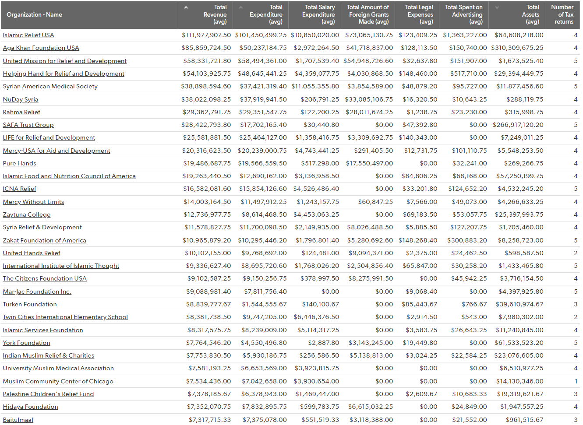The height and width of the screenshot is (425, 583).
Task: Open Aga Khan Foundation USA organization
Action: tap(41, 48)
